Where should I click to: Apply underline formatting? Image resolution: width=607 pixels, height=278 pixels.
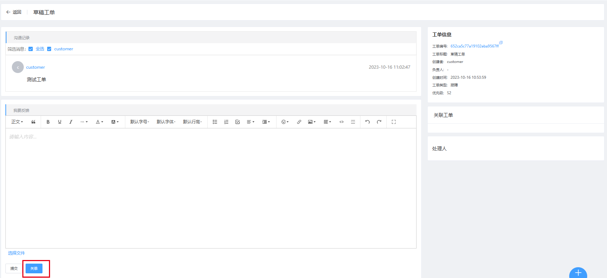click(x=59, y=122)
